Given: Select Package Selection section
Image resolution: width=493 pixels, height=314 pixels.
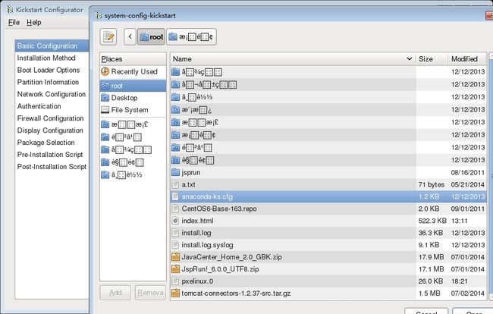Looking at the screenshot, I should 52,143.
